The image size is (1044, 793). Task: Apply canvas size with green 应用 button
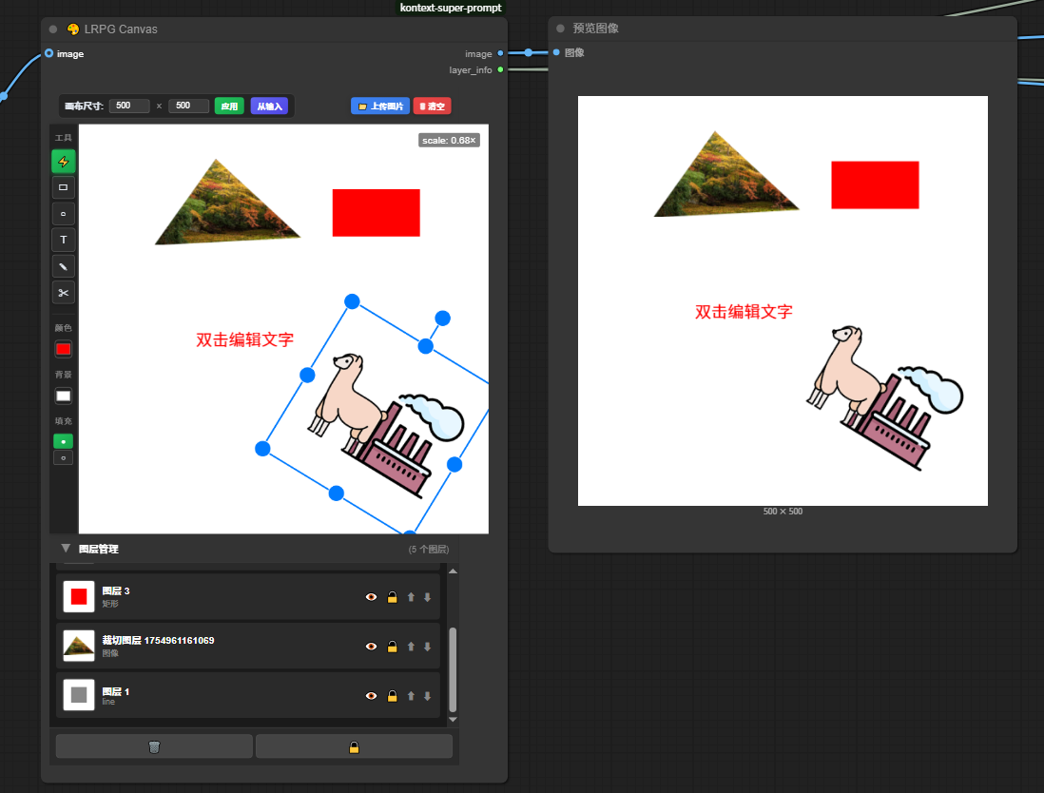point(229,106)
